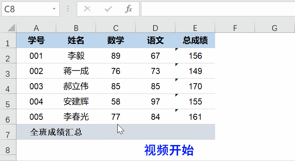Select 李春光's math score 77
The image size is (295, 161).
(x=116, y=117)
